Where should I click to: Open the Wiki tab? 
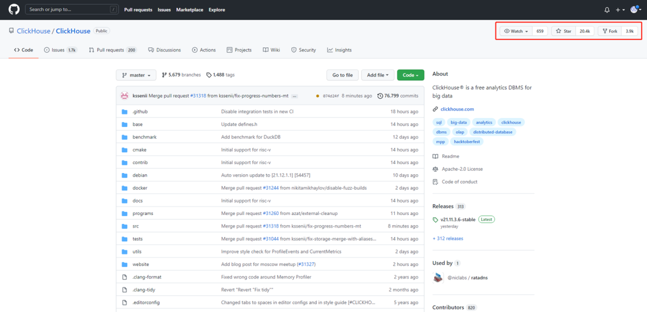(x=271, y=50)
